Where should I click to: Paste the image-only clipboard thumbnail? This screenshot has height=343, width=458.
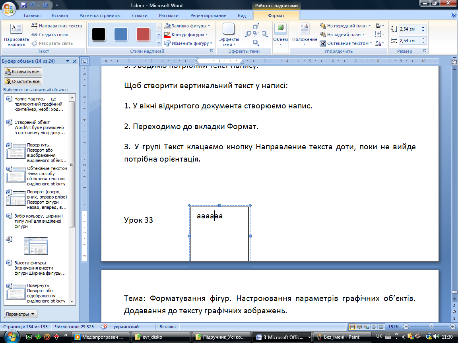(36, 246)
